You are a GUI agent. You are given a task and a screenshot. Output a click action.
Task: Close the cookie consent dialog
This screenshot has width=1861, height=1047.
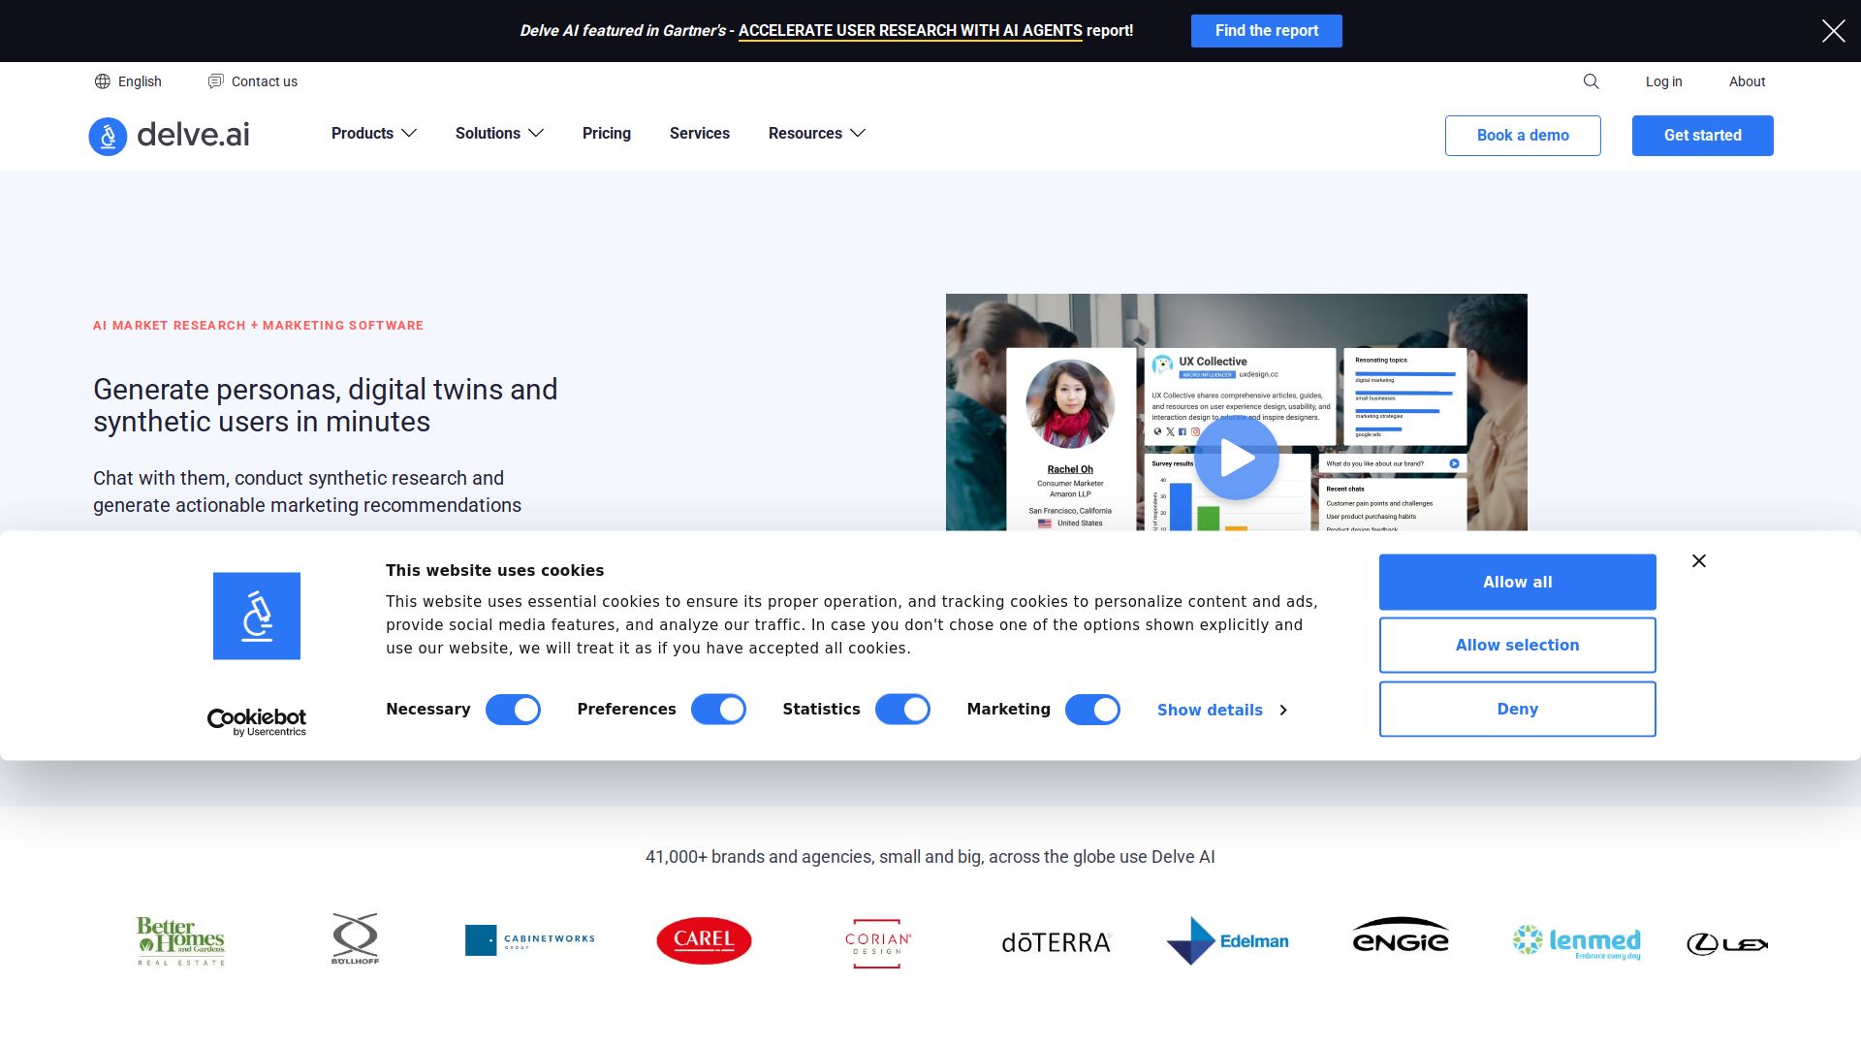point(1698,560)
